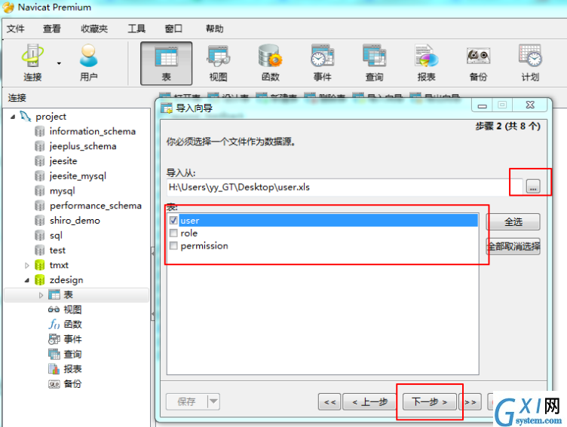This screenshot has width=567, height=427.
Task: Select 报表 under zdesign
Action: 72,369
